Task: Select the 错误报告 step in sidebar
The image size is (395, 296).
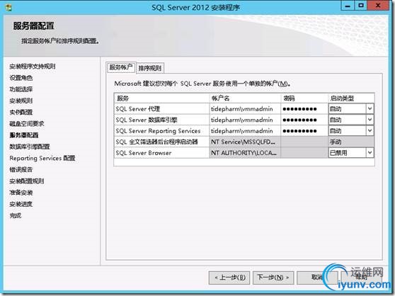Action: coord(21,169)
